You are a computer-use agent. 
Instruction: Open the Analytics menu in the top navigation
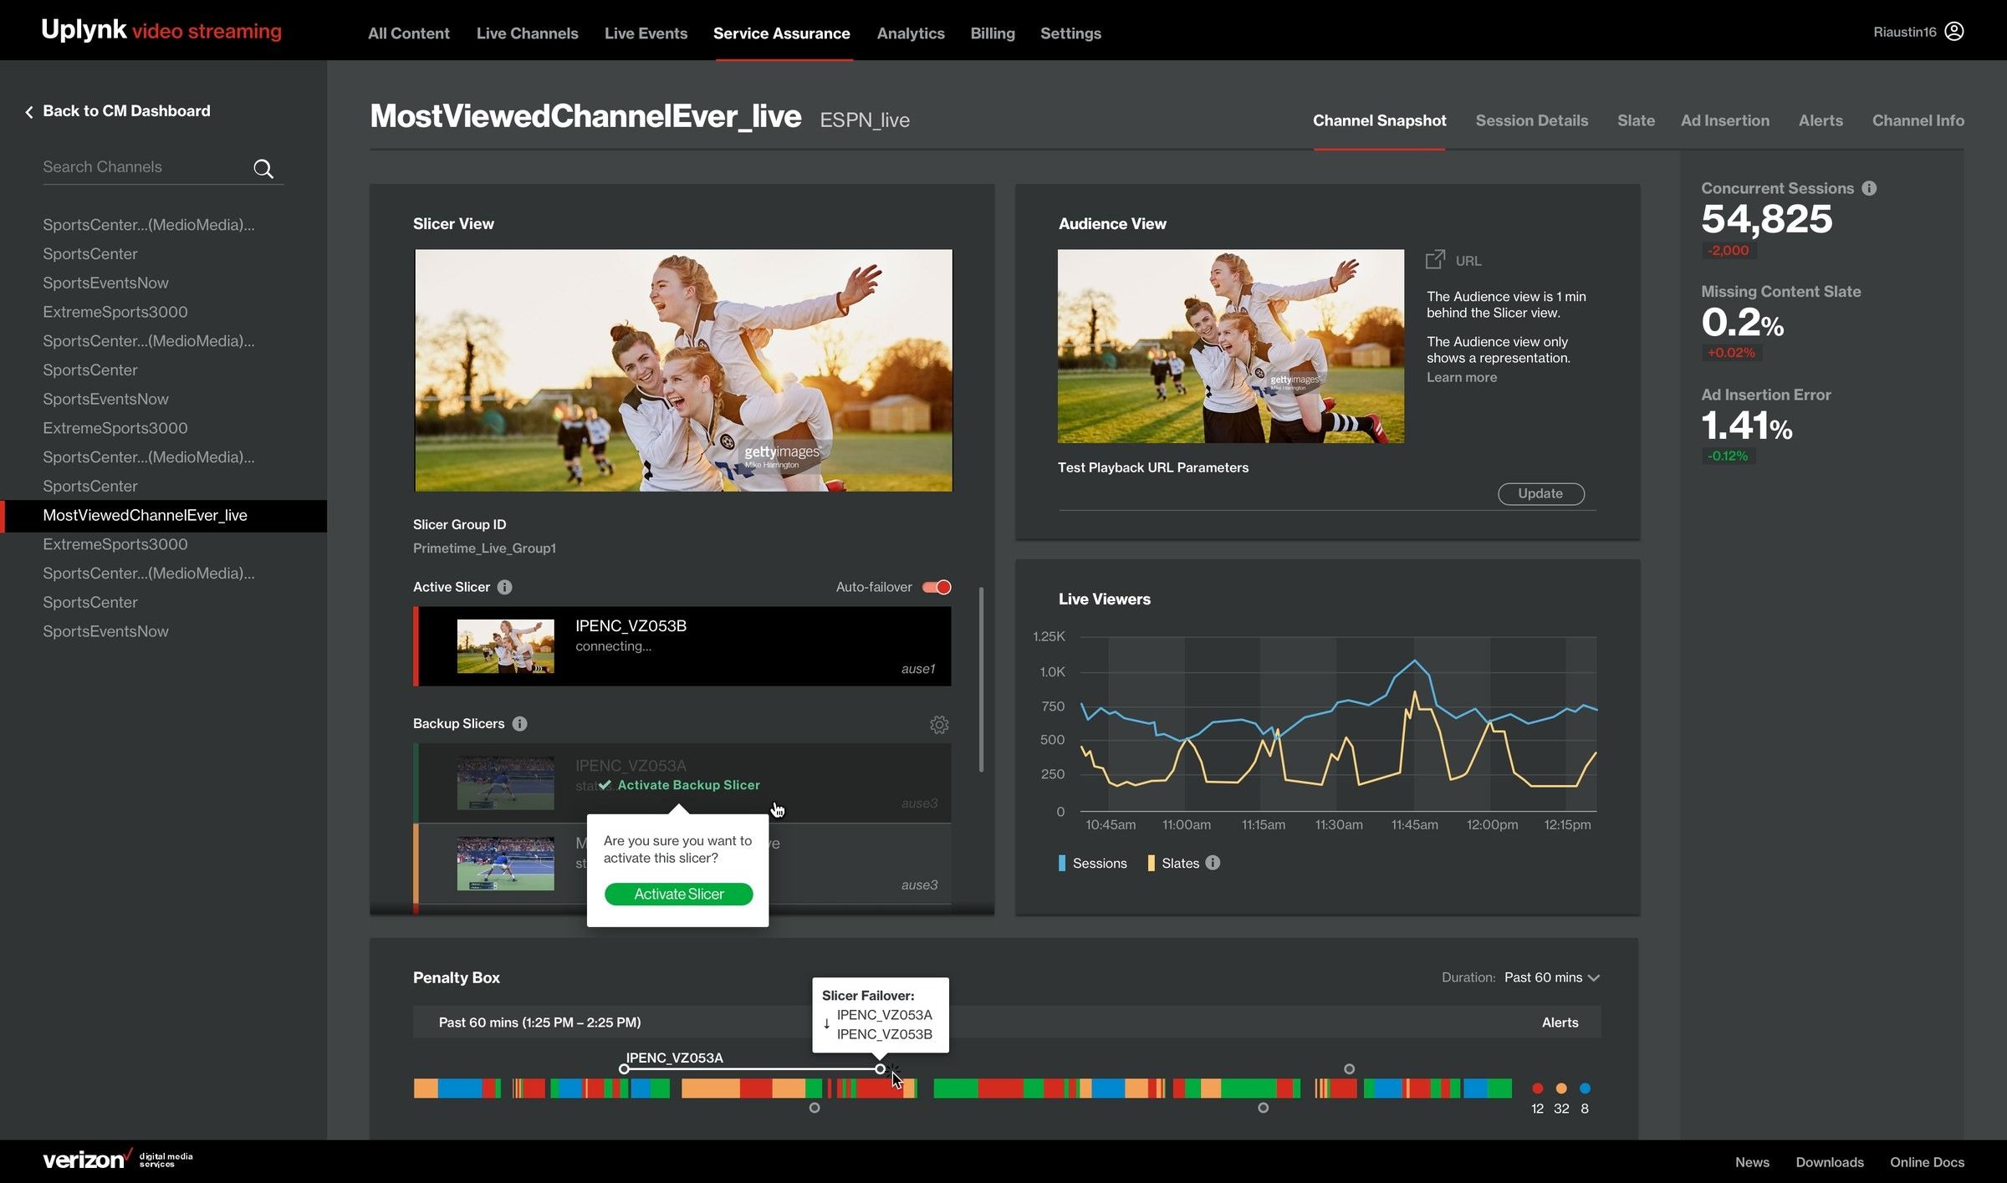click(x=911, y=33)
